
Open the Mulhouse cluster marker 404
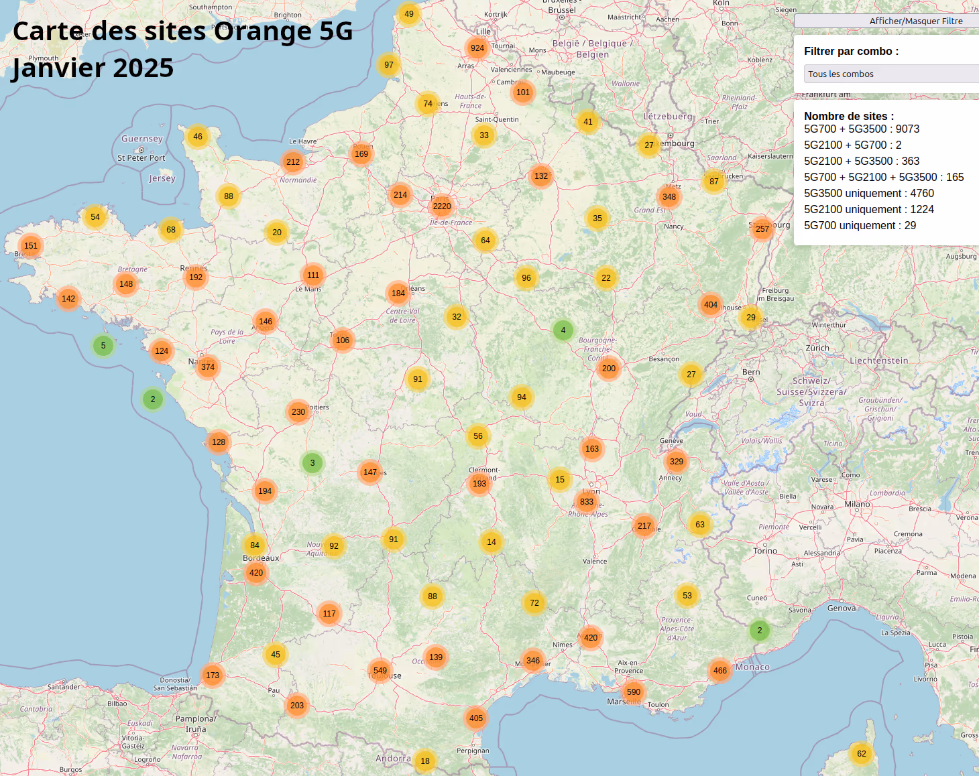coord(711,305)
